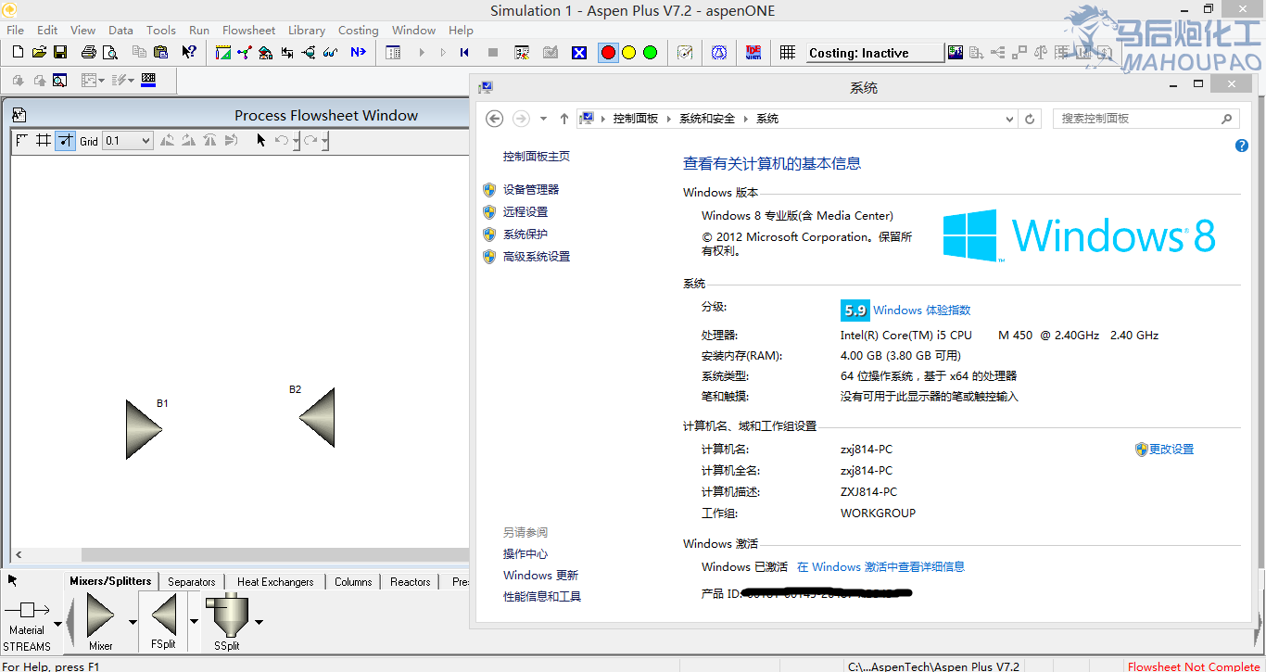
Task: Click the Next (N→) toolbar icon
Action: [359, 52]
